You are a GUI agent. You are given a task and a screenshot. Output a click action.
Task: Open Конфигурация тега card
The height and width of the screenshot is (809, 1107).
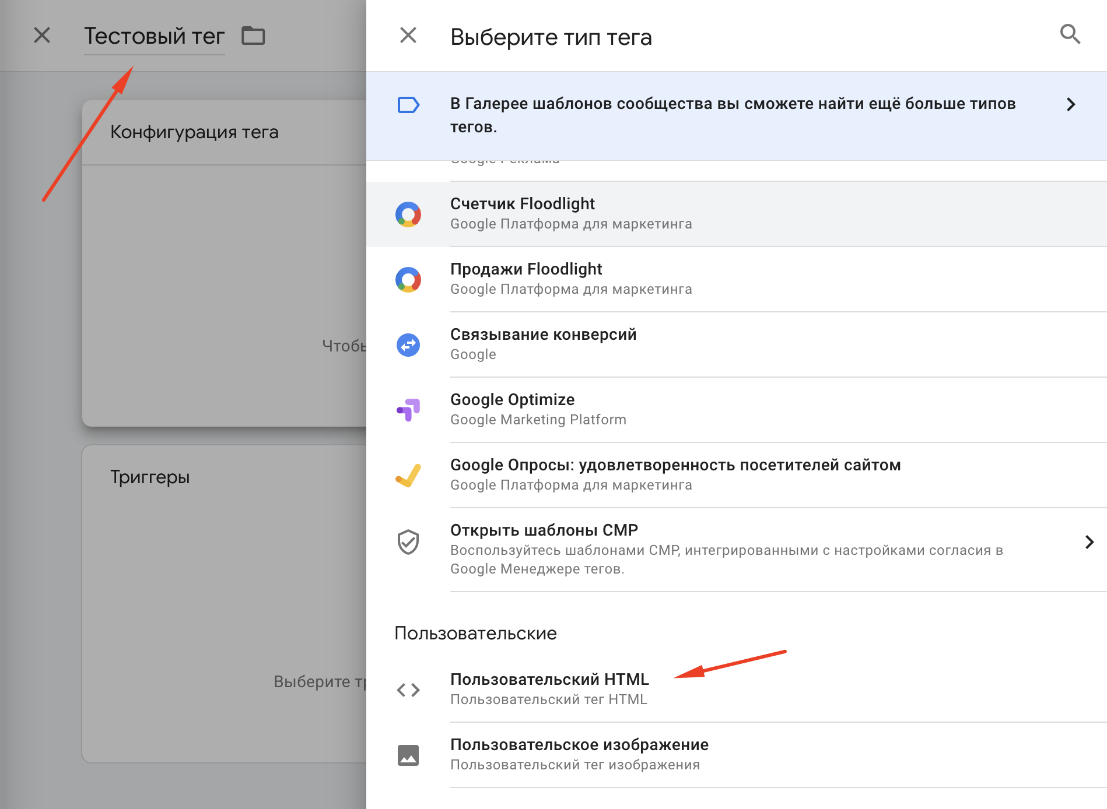pos(225,263)
